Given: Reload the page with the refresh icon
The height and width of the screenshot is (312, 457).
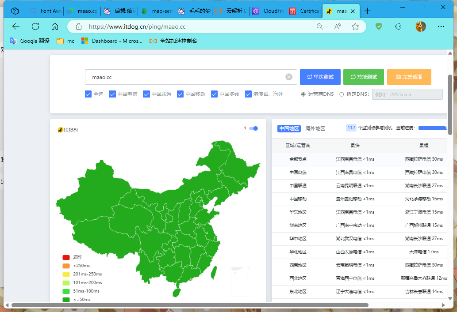Looking at the screenshot, I should tap(35, 26).
